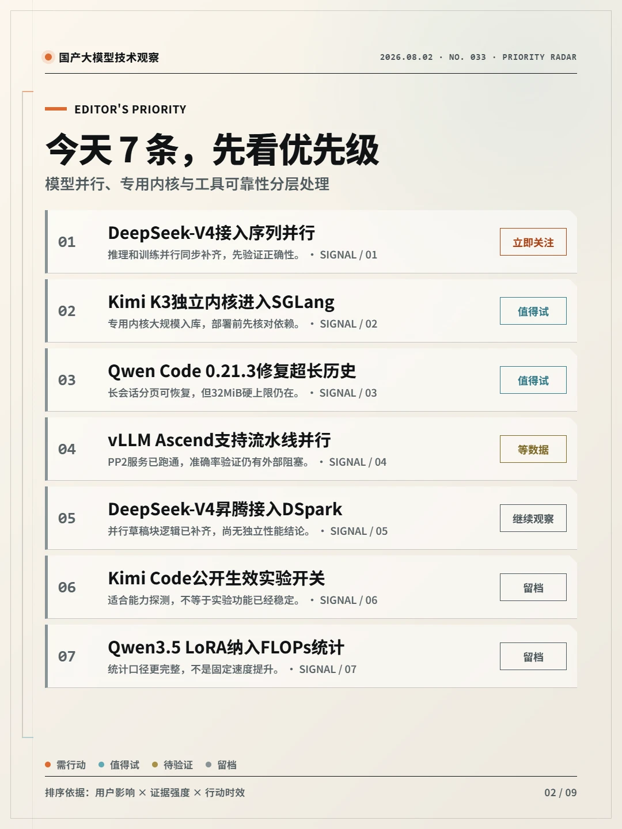Click the orange 需行动 legend dot
The height and width of the screenshot is (829, 622).
click(48, 765)
